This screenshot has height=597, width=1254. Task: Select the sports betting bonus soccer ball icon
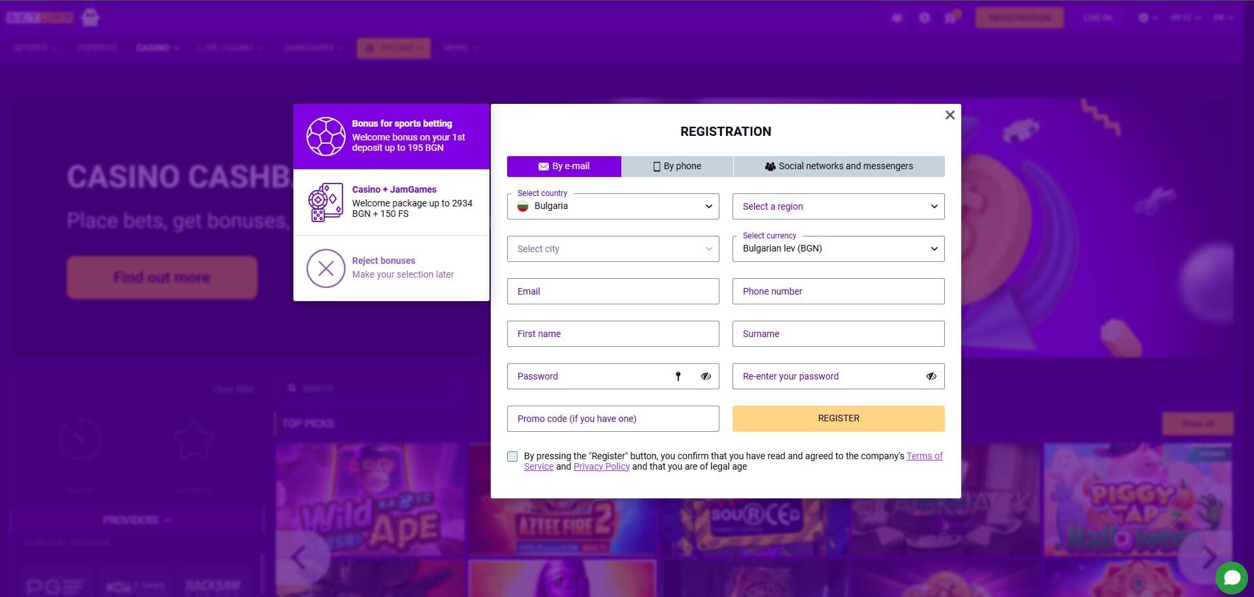[x=325, y=137]
